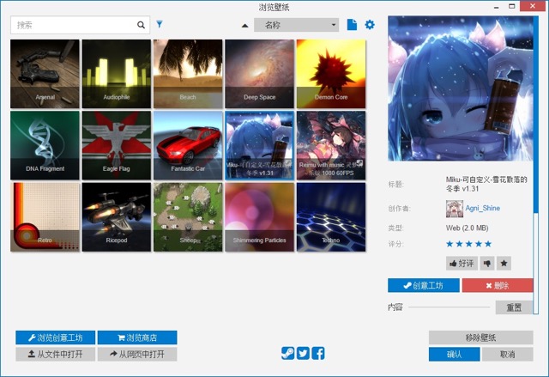549x377 pixels.
Task: Open the Steam icon link
Action: point(288,353)
